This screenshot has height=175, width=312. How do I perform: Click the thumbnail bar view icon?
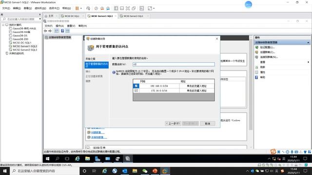[x=122, y=8]
